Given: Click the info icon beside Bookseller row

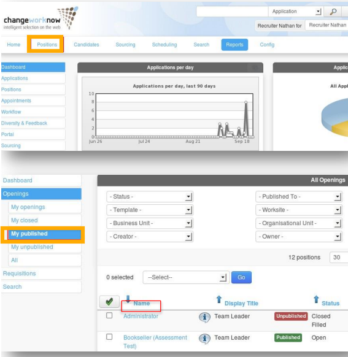Looking at the screenshot, I should (204, 339).
